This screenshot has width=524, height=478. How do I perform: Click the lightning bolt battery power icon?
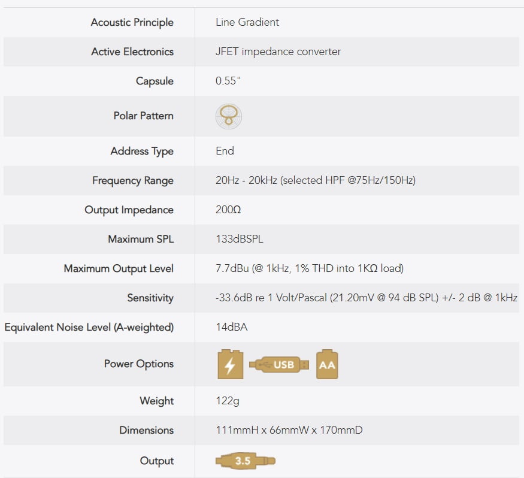point(230,364)
